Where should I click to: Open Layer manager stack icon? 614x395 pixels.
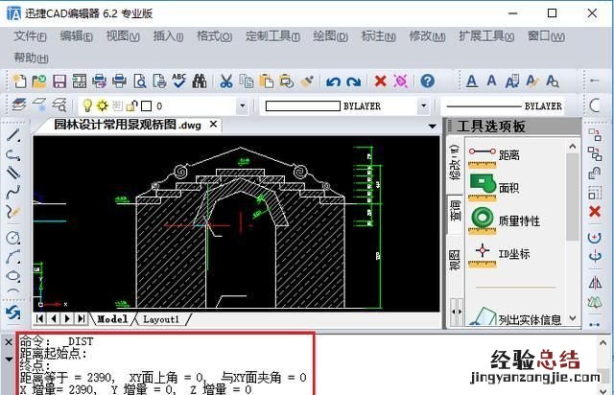click(19, 105)
